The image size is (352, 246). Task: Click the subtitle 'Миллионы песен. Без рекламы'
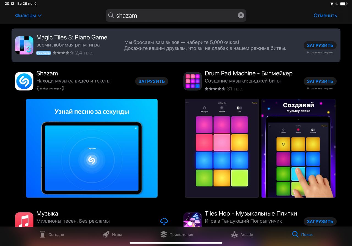click(73, 221)
